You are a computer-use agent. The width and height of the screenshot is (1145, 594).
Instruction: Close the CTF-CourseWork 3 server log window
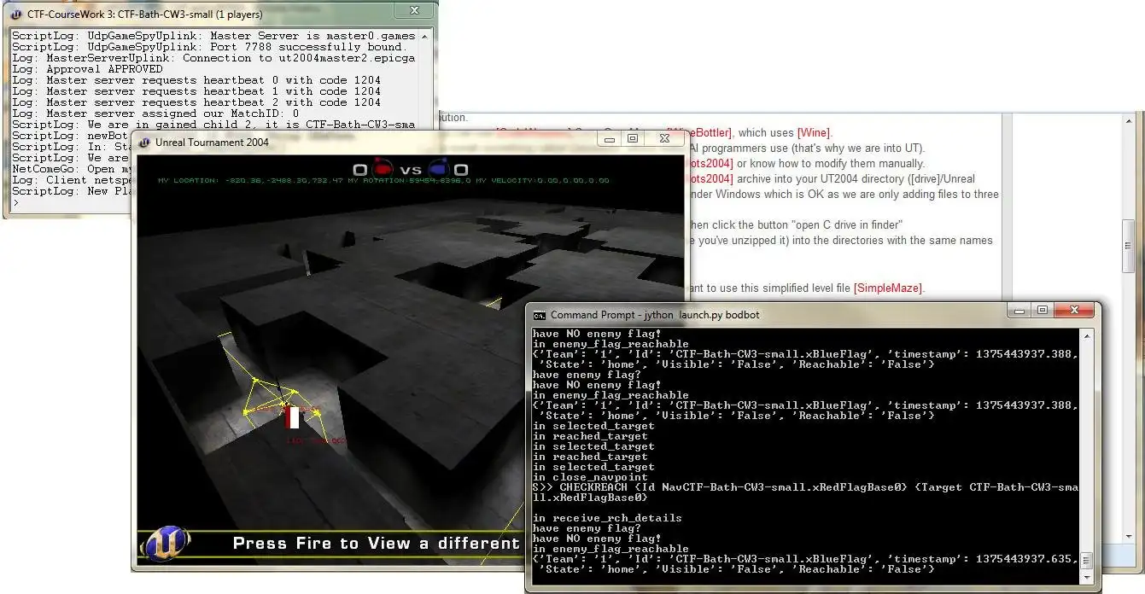point(414,10)
